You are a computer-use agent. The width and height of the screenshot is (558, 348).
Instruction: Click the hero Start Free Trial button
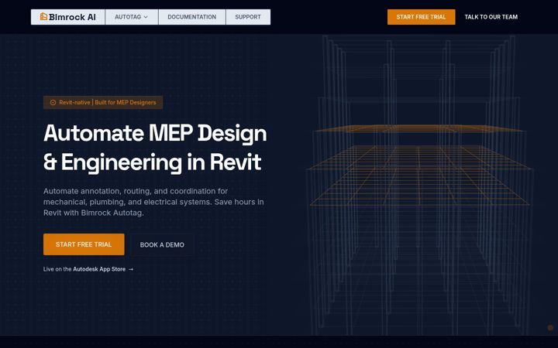[84, 244]
